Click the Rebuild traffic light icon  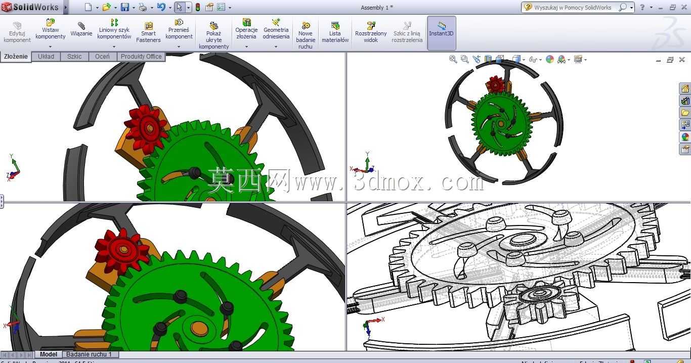click(197, 7)
